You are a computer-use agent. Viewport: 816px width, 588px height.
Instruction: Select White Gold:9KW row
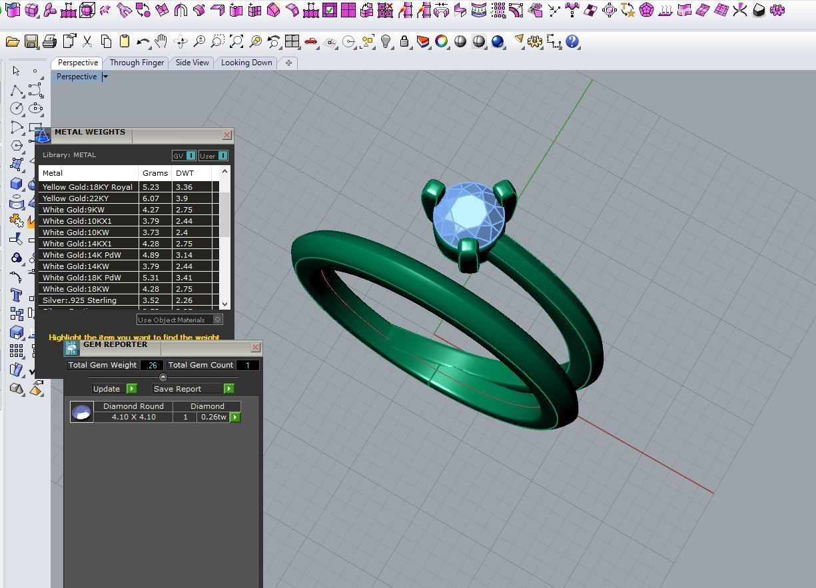[128, 210]
